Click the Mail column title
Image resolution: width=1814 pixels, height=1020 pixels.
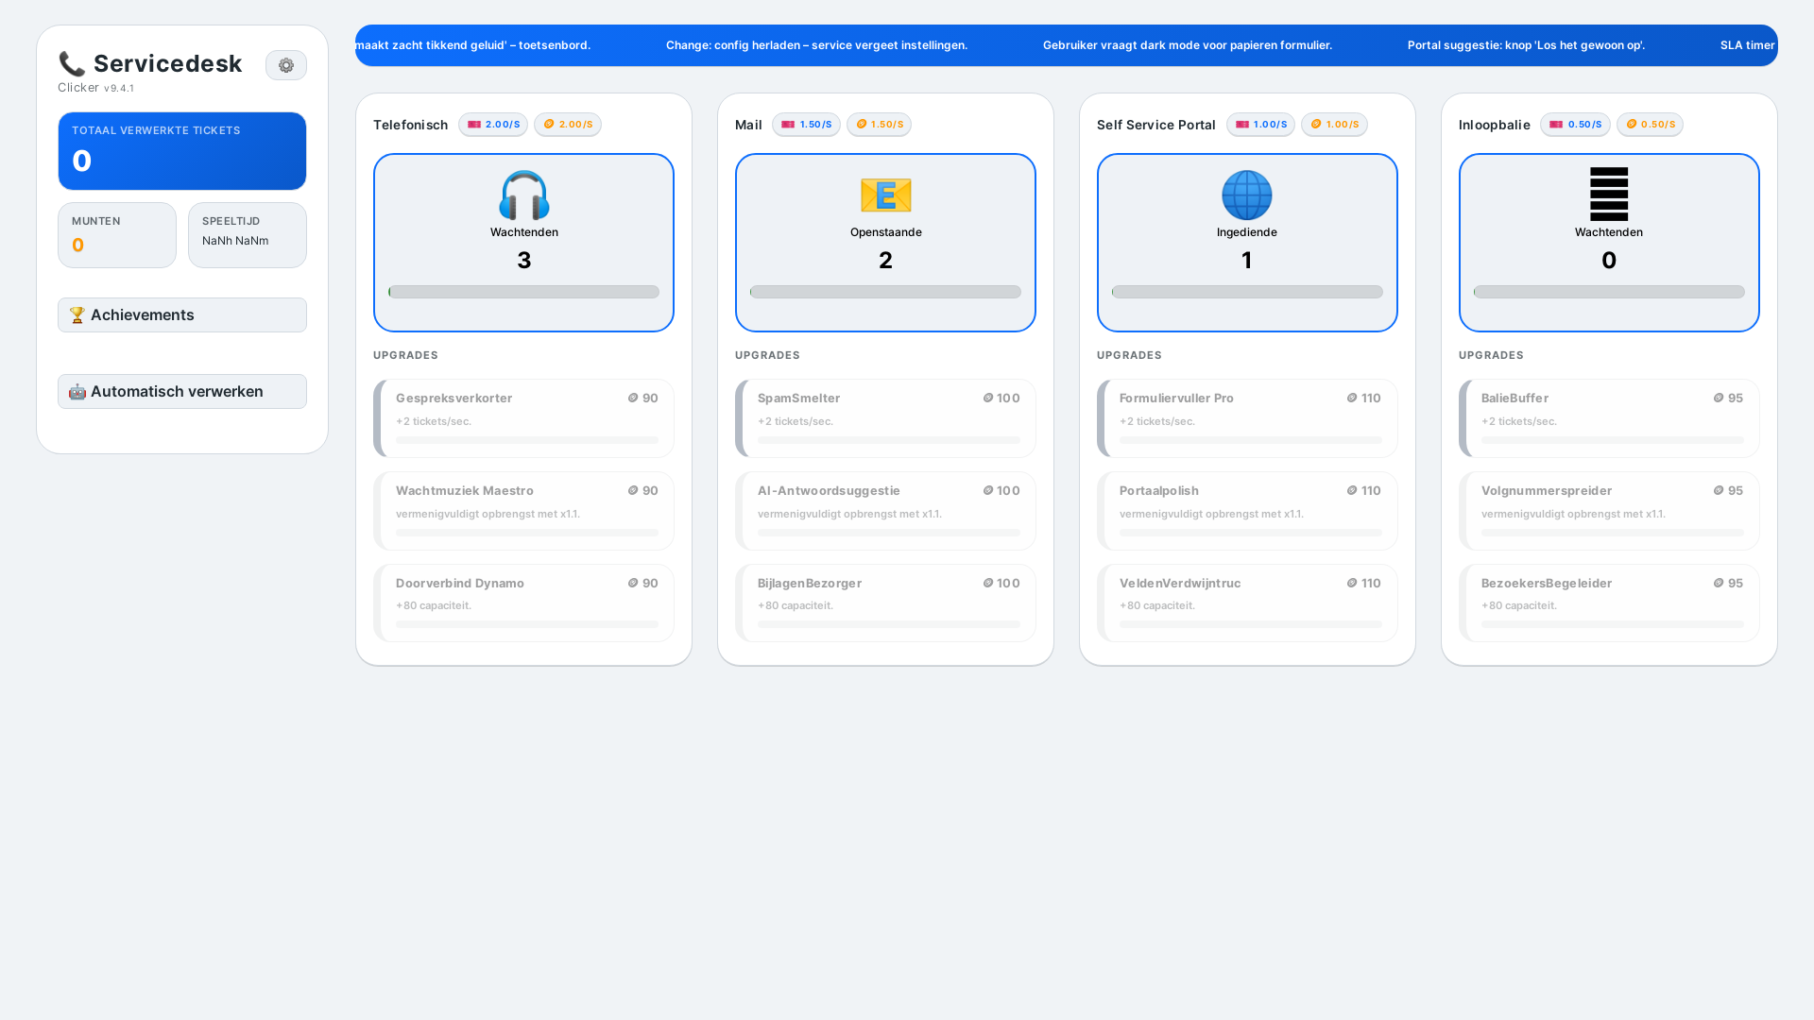click(748, 125)
